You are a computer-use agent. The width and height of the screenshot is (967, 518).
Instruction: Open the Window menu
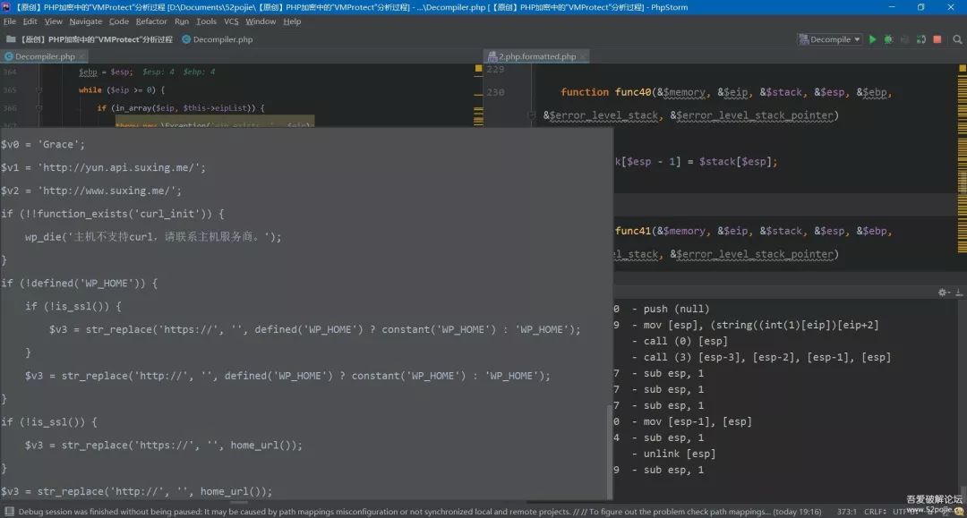click(x=261, y=21)
